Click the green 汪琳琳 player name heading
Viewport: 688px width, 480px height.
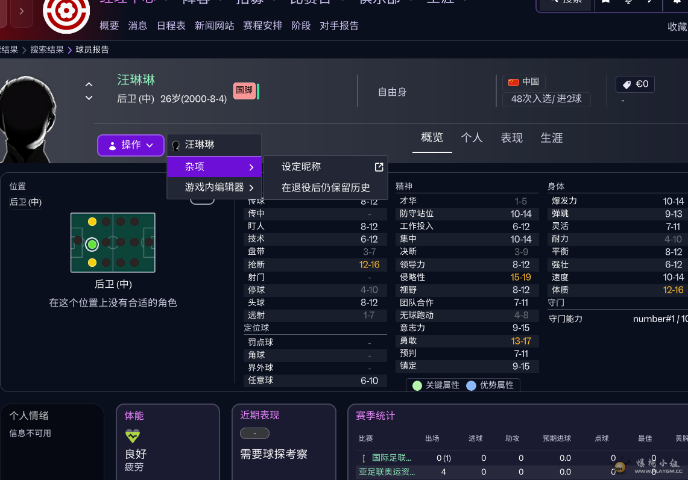click(x=136, y=79)
